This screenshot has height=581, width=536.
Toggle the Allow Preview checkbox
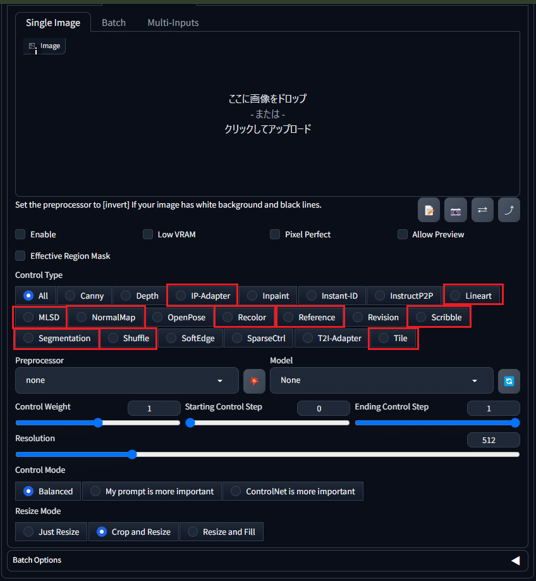(403, 234)
